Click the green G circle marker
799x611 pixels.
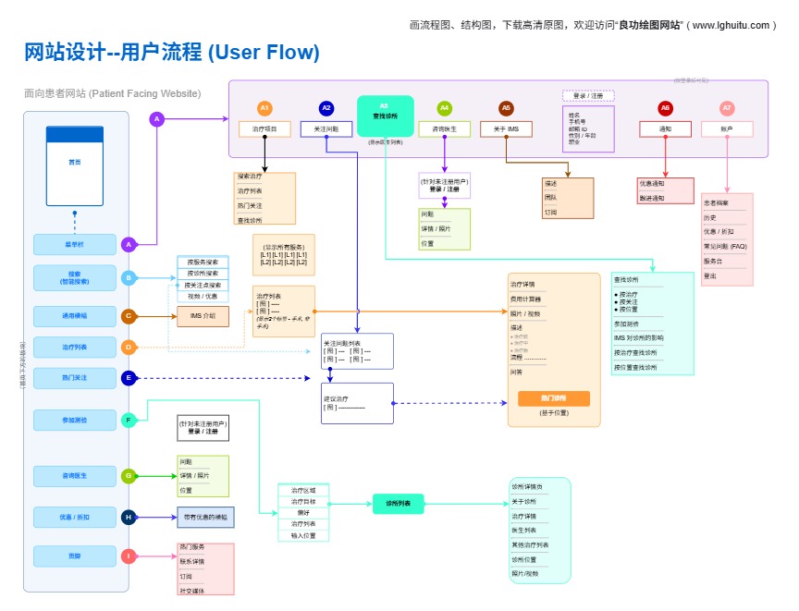pos(129,475)
